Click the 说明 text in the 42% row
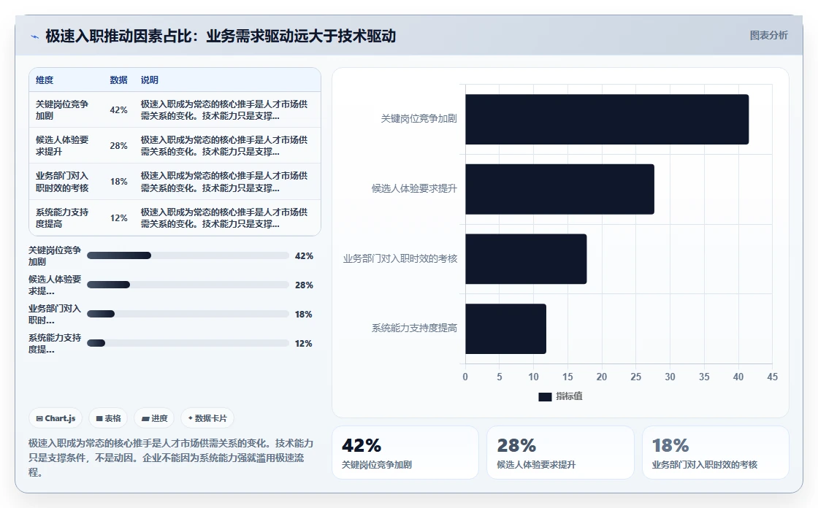The image size is (818, 508). click(x=224, y=110)
